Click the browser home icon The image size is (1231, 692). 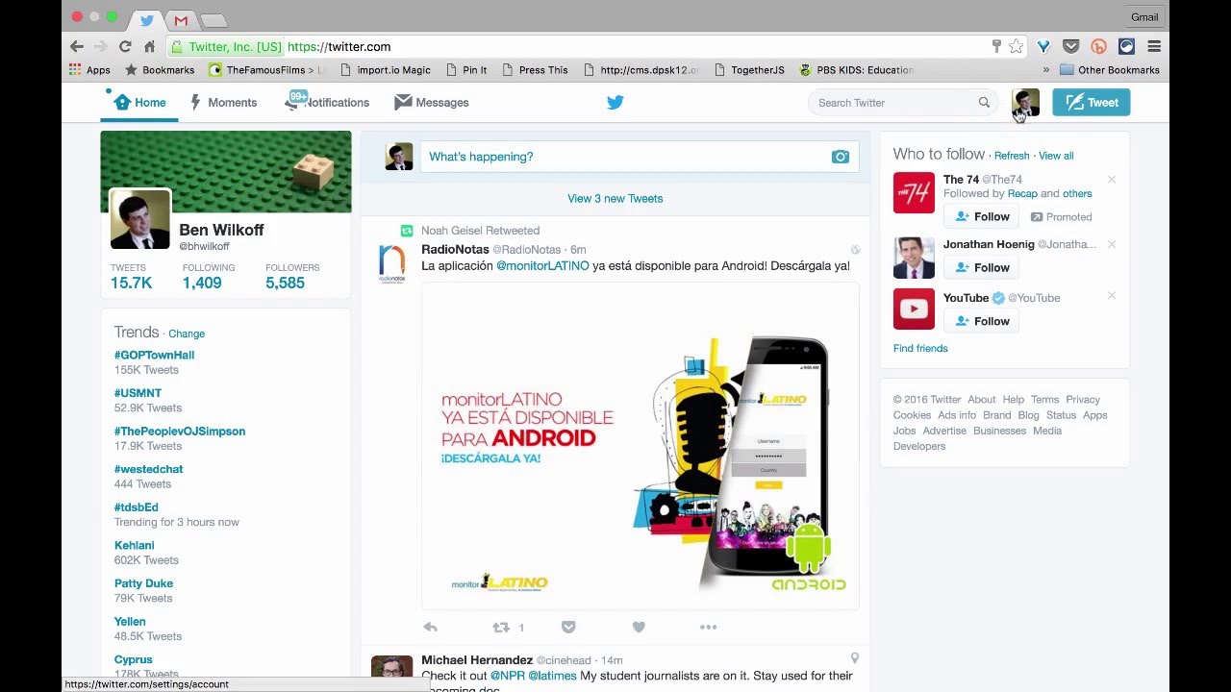click(x=149, y=46)
